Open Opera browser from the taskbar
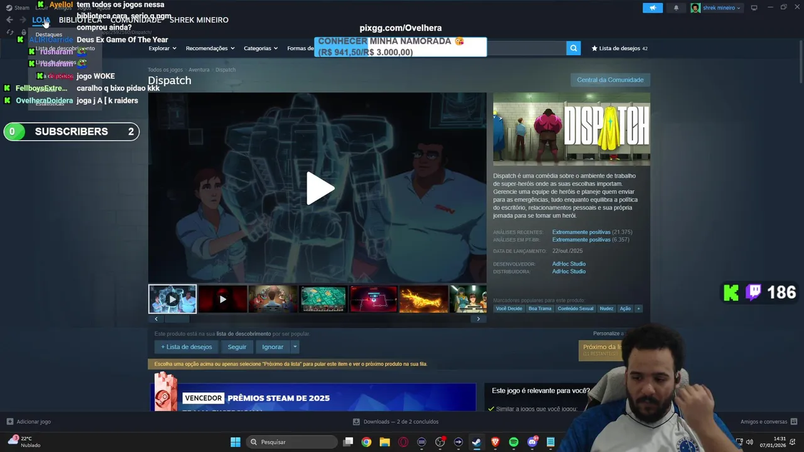 [x=403, y=442]
